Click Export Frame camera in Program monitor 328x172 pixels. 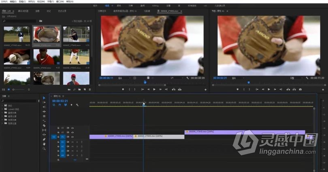coord(300,89)
